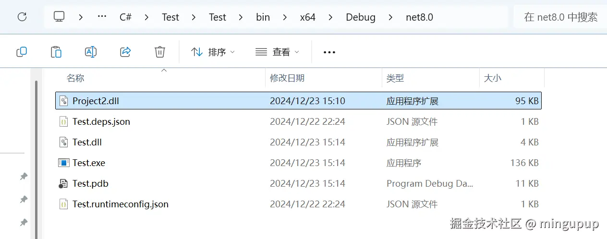Click the Test.exe application icon
607x239 pixels.
pos(63,163)
